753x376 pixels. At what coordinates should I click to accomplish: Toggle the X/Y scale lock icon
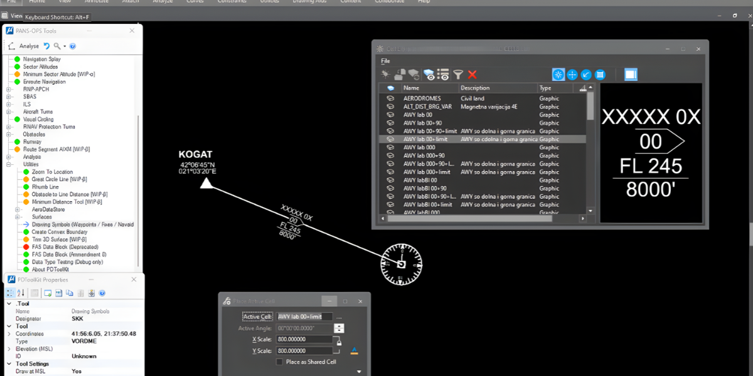339,343
